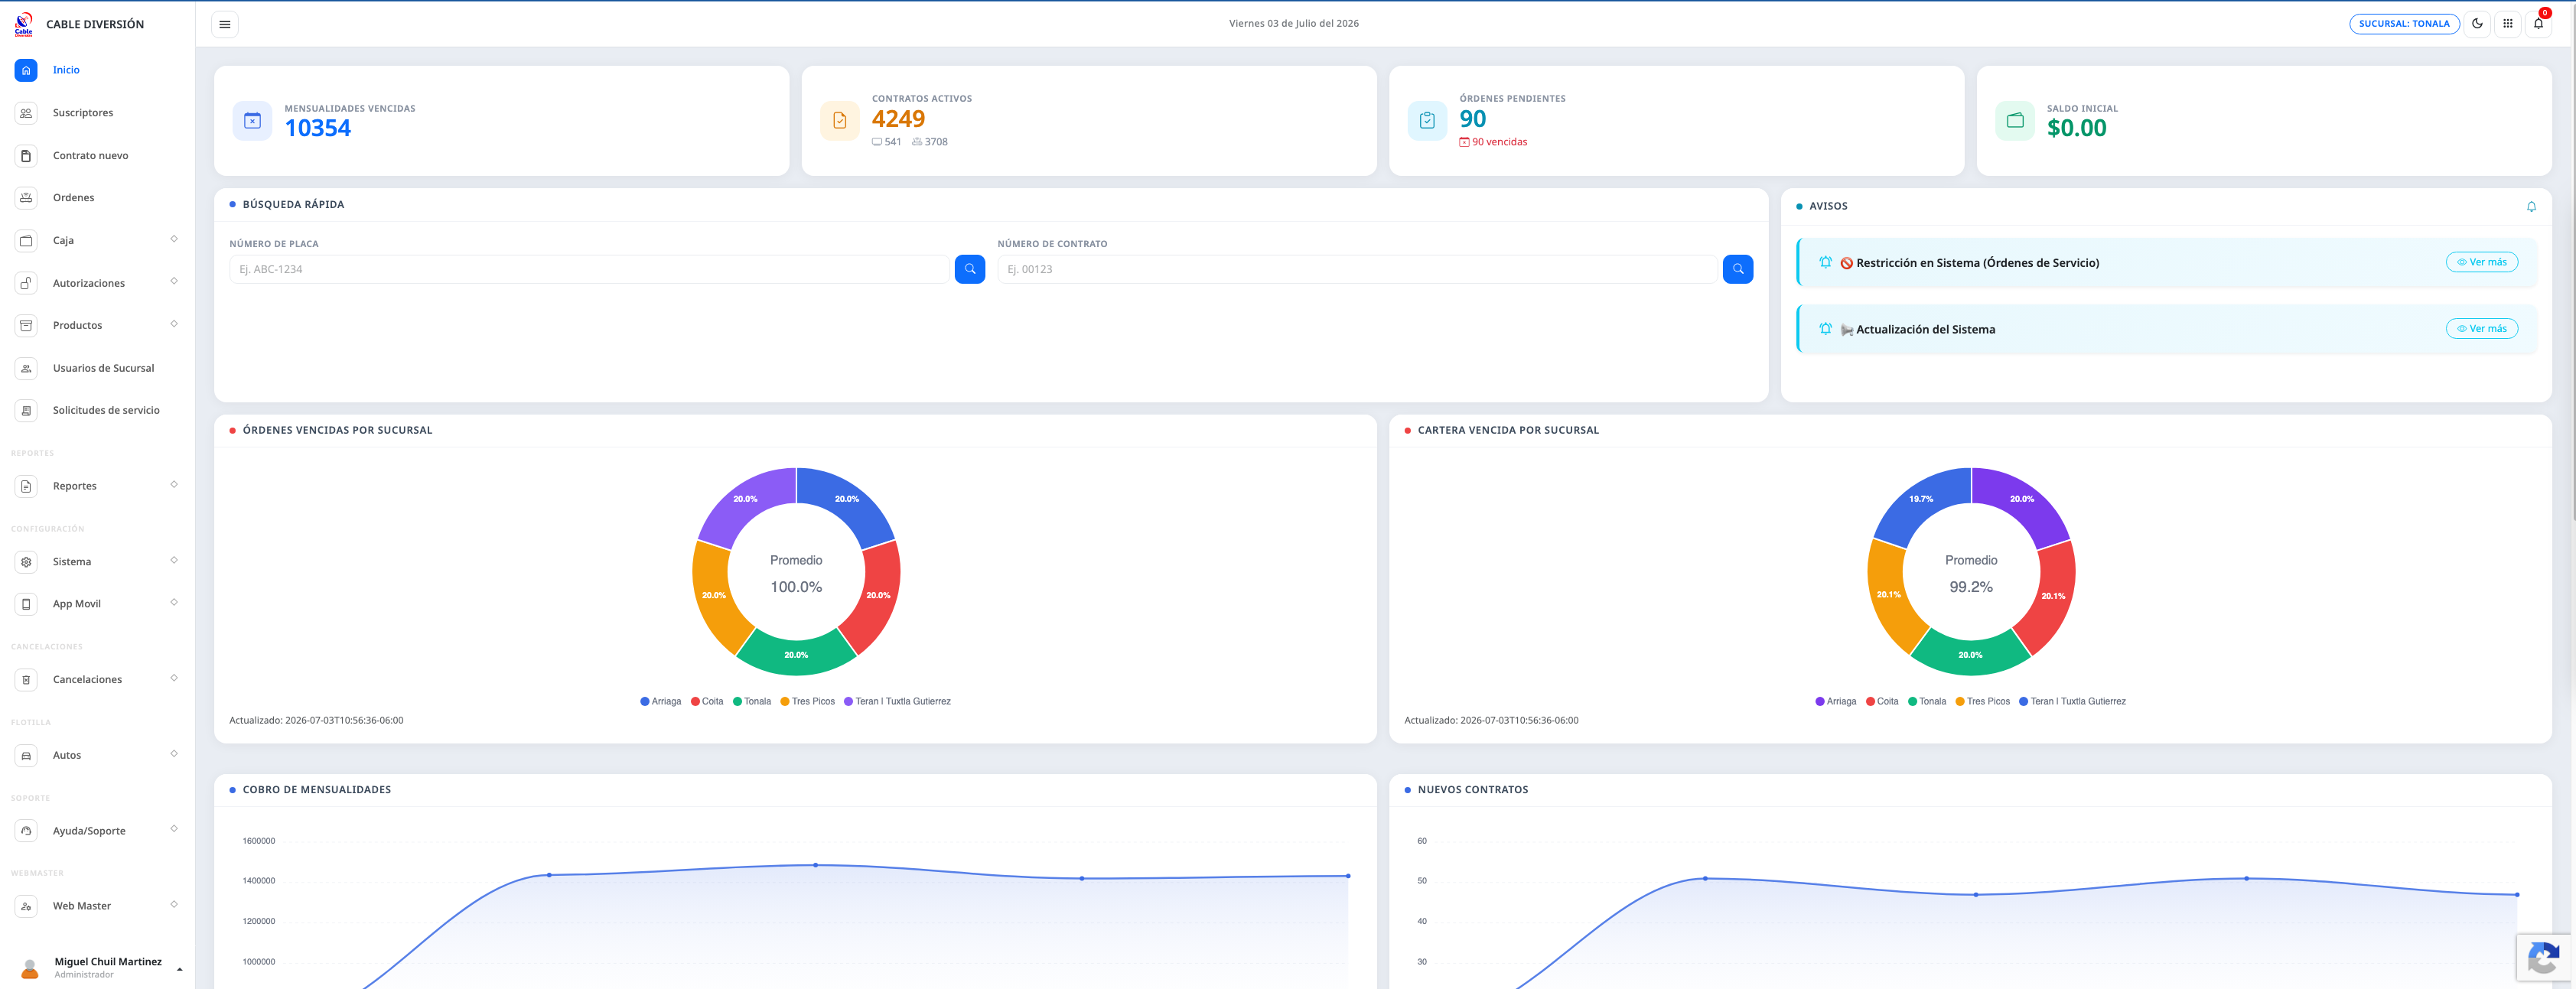Go to Contrato nuevo page
Image resolution: width=2576 pixels, height=989 pixels.
[x=97, y=155]
